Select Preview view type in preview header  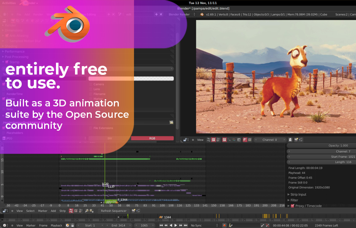[214, 140]
